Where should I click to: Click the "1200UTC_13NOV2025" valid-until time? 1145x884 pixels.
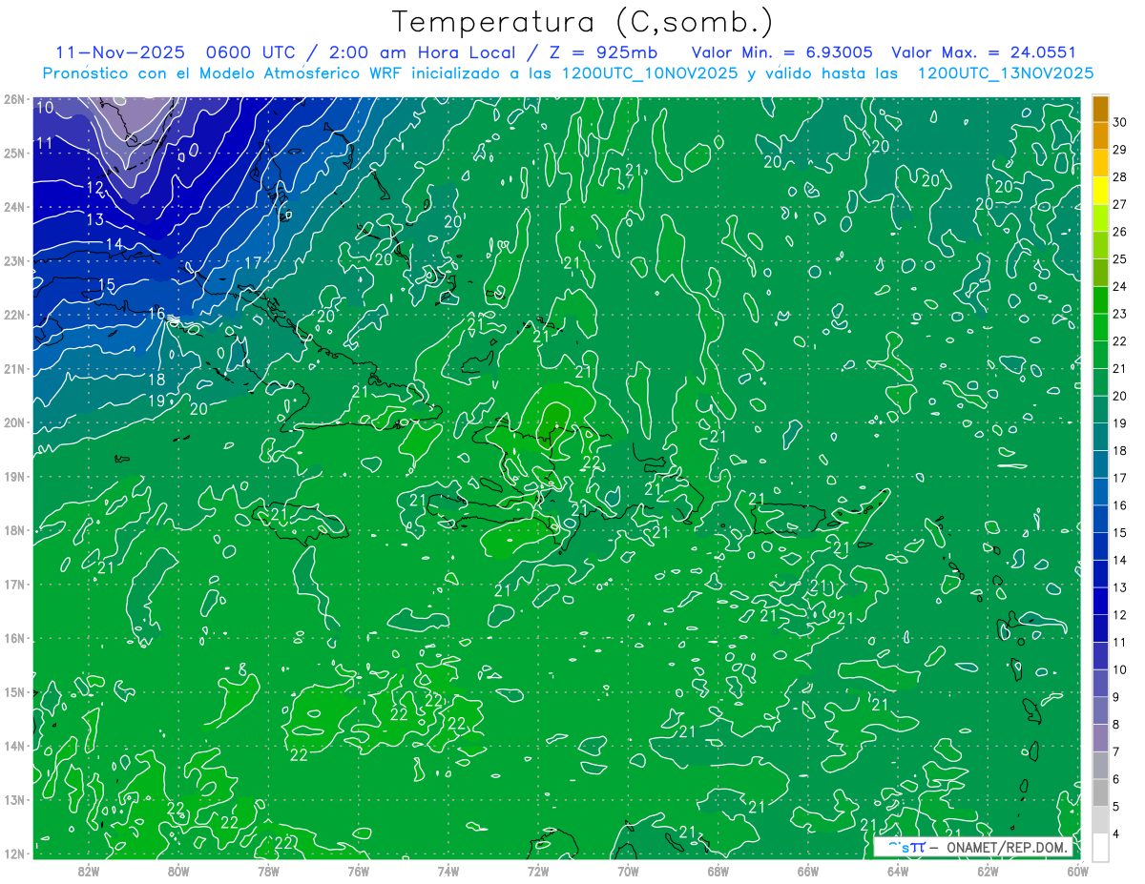(x=1005, y=72)
